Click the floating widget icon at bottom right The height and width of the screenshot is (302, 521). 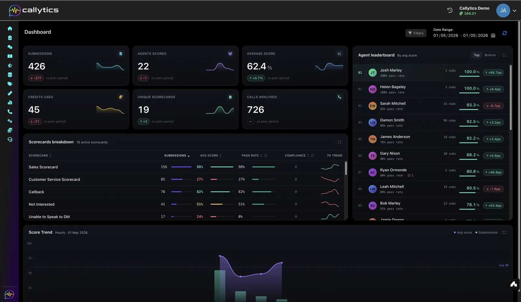[x=514, y=284]
